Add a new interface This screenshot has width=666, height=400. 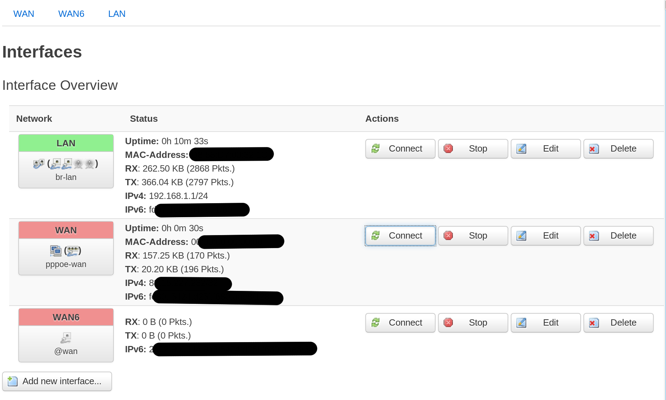click(57, 381)
